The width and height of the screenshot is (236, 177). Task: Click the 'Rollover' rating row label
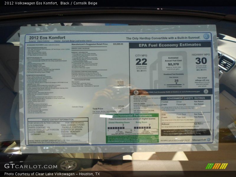click(165, 124)
